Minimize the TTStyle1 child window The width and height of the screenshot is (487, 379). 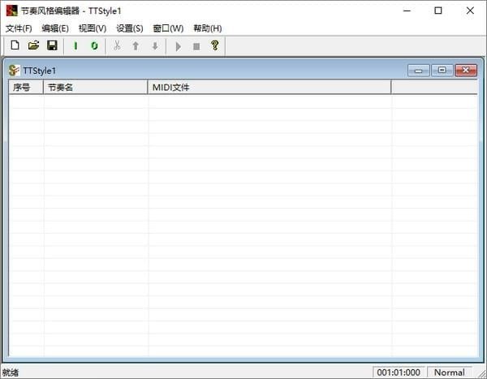click(x=418, y=71)
